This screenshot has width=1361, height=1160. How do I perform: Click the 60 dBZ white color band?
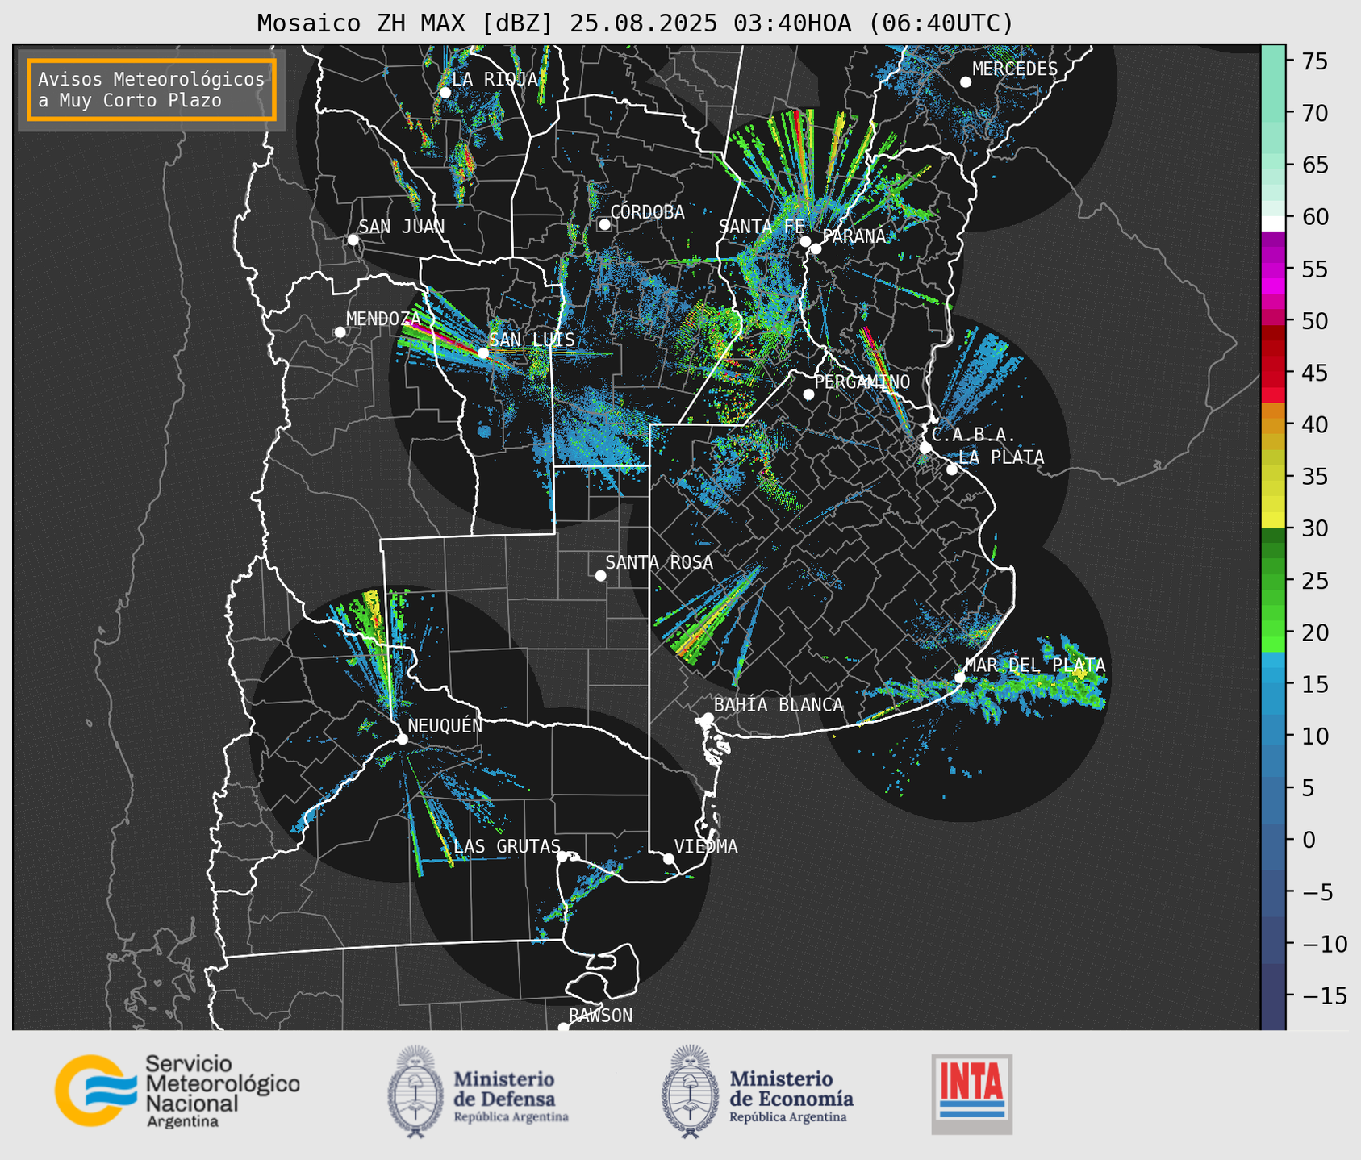point(1273,223)
